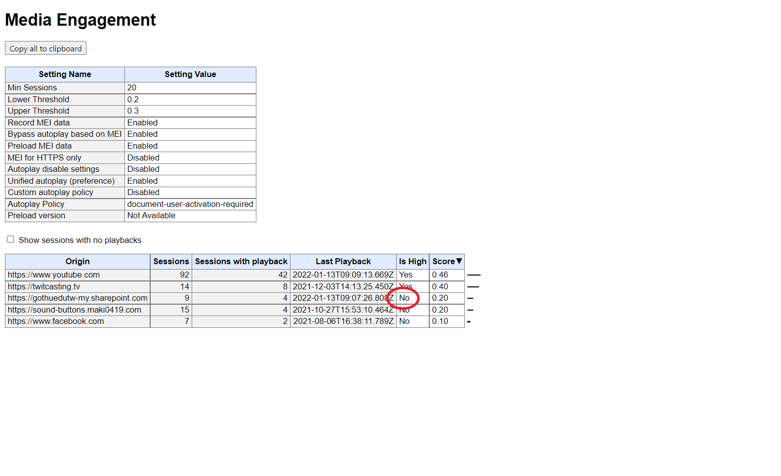The width and height of the screenshot is (781, 476).
Task: Click the Last Playback column header
Action: 343,261
